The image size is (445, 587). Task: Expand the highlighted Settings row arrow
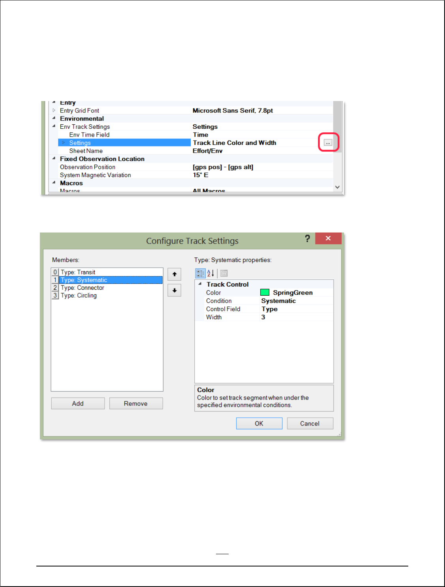tap(63, 143)
